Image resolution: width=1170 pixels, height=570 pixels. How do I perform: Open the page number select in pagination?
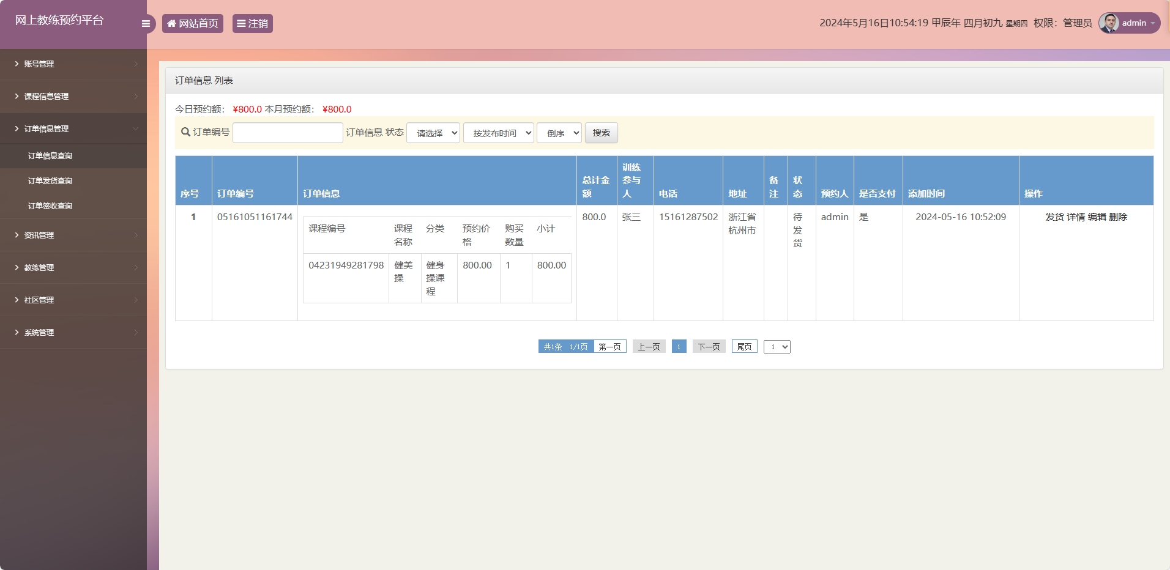(x=777, y=347)
